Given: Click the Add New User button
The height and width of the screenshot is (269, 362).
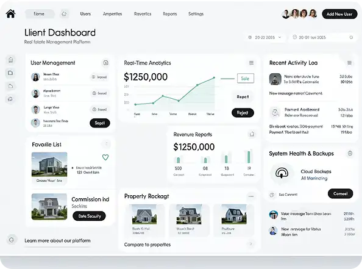Looking at the screenshot, I should (339, 14).
